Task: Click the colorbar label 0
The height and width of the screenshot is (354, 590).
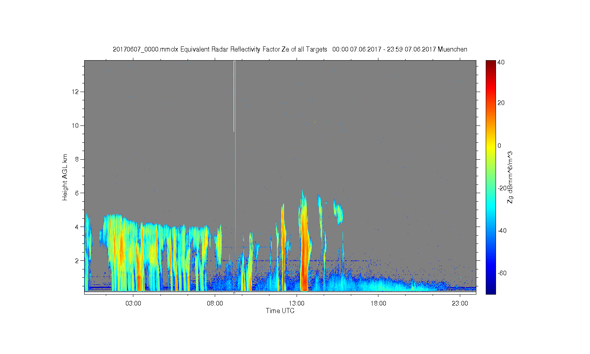Action: pos(499,146)
